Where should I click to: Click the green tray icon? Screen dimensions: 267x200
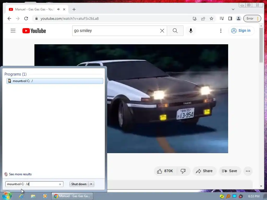coord(222,196)
